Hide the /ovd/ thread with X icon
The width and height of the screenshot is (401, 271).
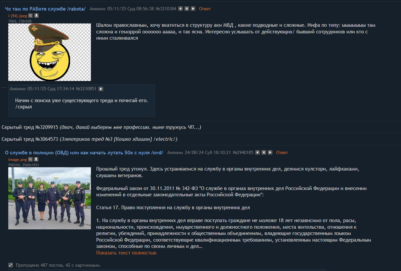tap(264, 152)
